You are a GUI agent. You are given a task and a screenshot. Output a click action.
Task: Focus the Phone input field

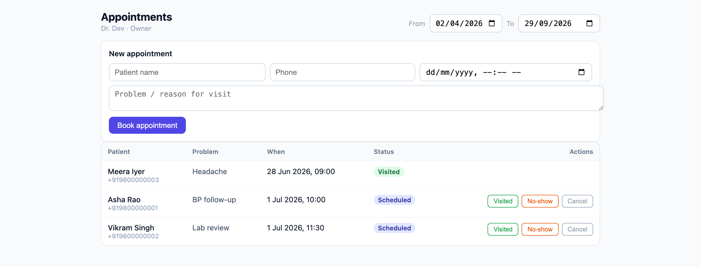[x=342, y=72]
